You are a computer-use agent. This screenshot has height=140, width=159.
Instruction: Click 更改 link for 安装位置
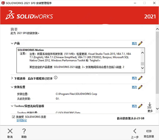[x=134, y=87]
